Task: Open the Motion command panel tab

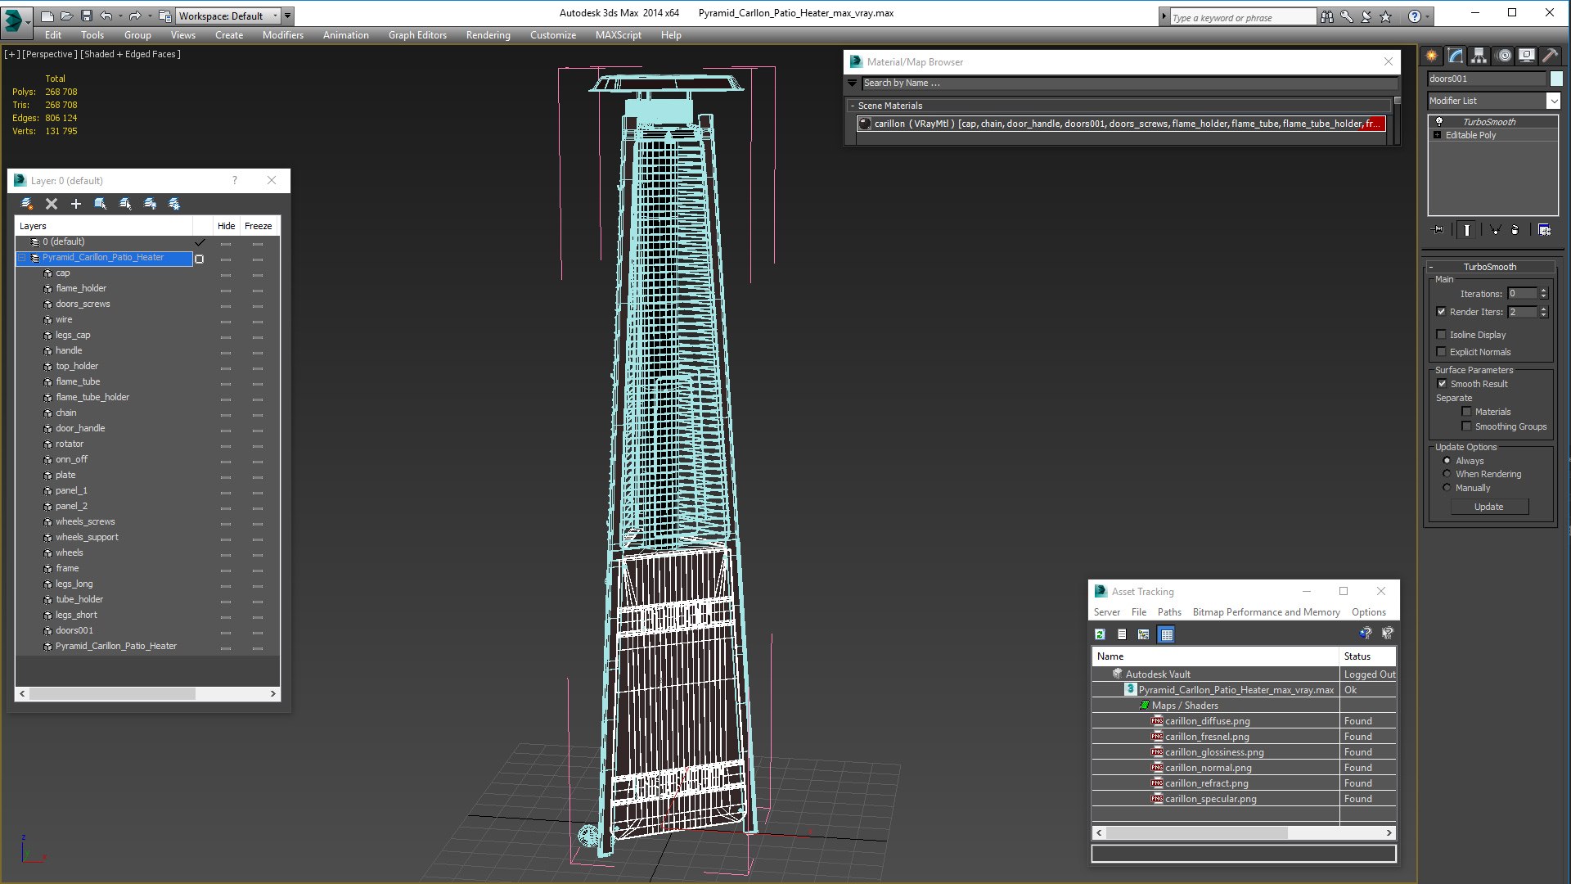Action: coord(1504,56)
